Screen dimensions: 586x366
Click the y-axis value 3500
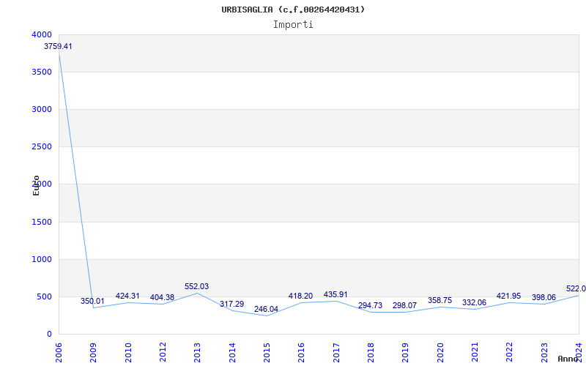click(42, 72)
